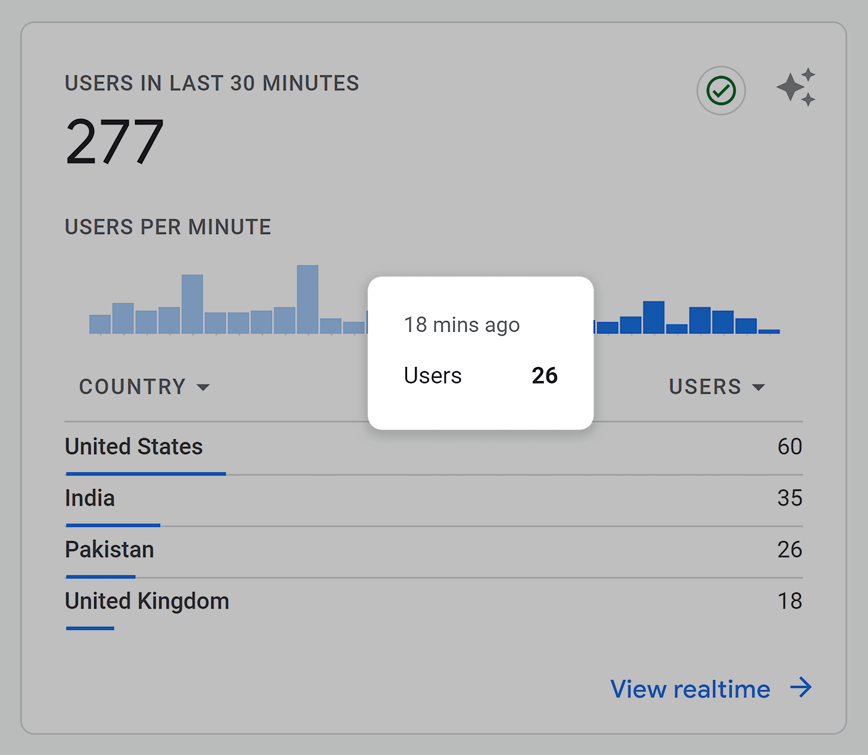Click the blue progress bar under United States

tap(146, 474)
